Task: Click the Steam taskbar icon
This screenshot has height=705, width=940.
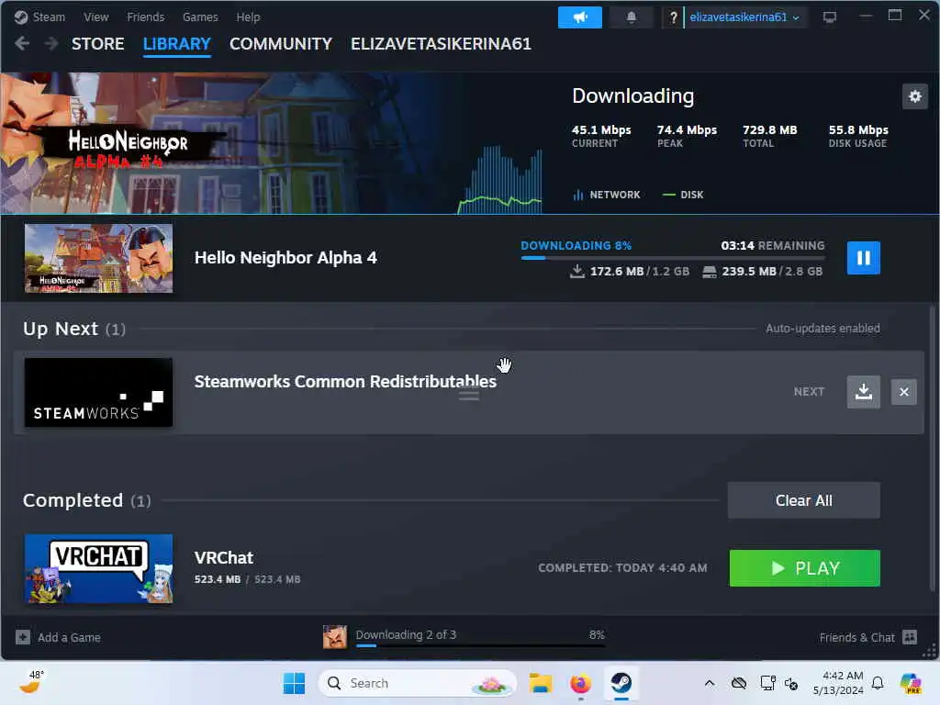Action: click(621, 683)
